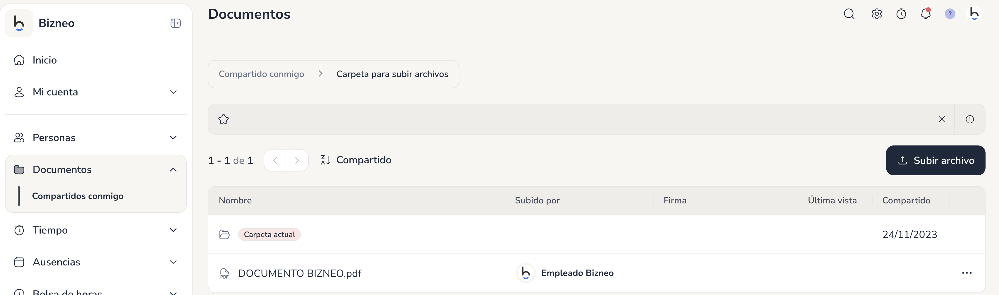Open notifications bell icon
Viewport: 999px width, 295px height.
[925, 14]
